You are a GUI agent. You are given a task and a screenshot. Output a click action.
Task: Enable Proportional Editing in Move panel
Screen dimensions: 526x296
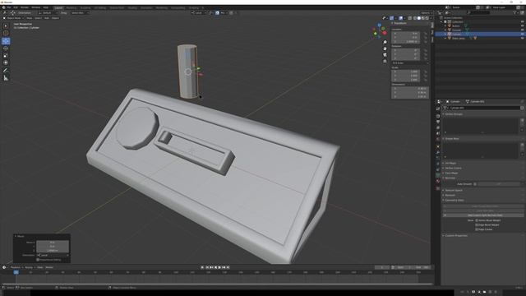pos(38,260)
